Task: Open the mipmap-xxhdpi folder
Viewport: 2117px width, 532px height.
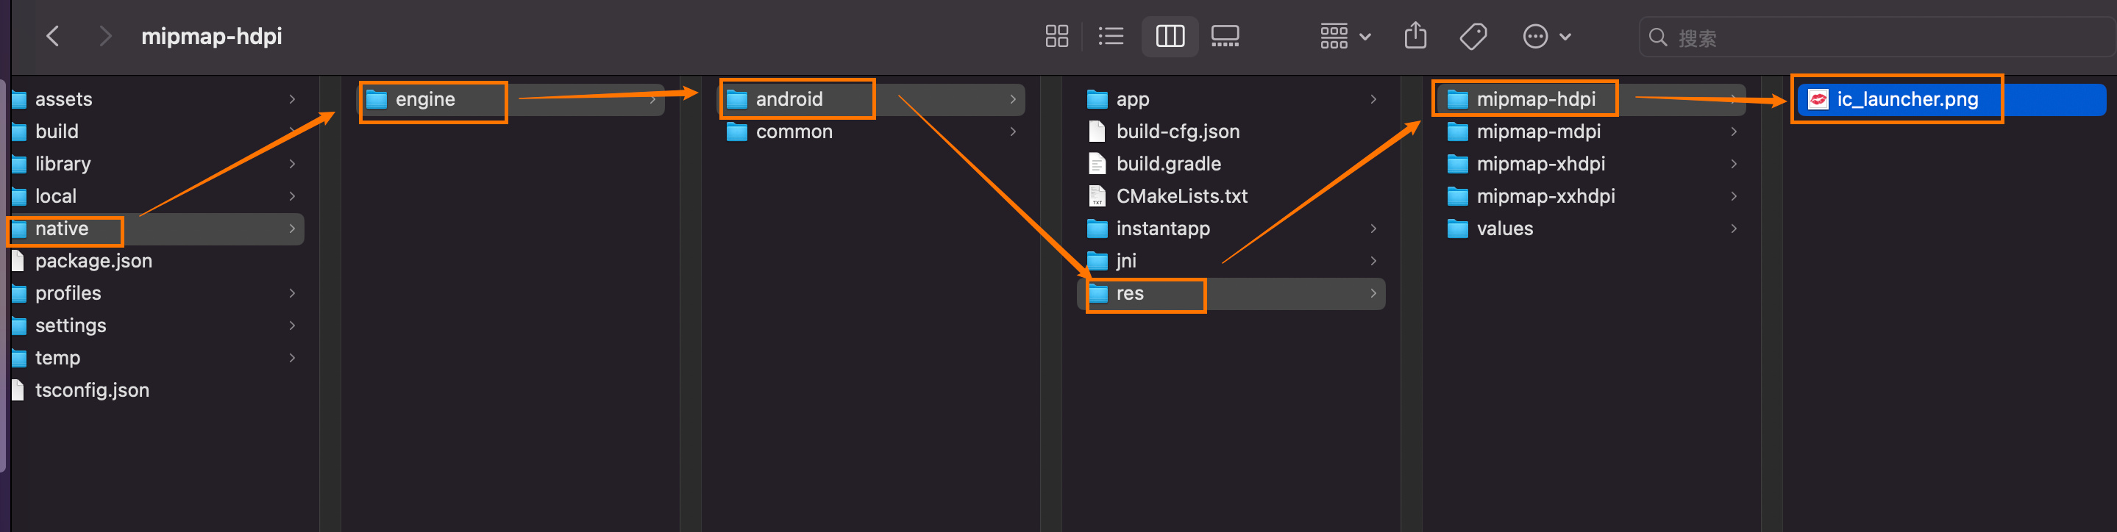Action: 1545,196
